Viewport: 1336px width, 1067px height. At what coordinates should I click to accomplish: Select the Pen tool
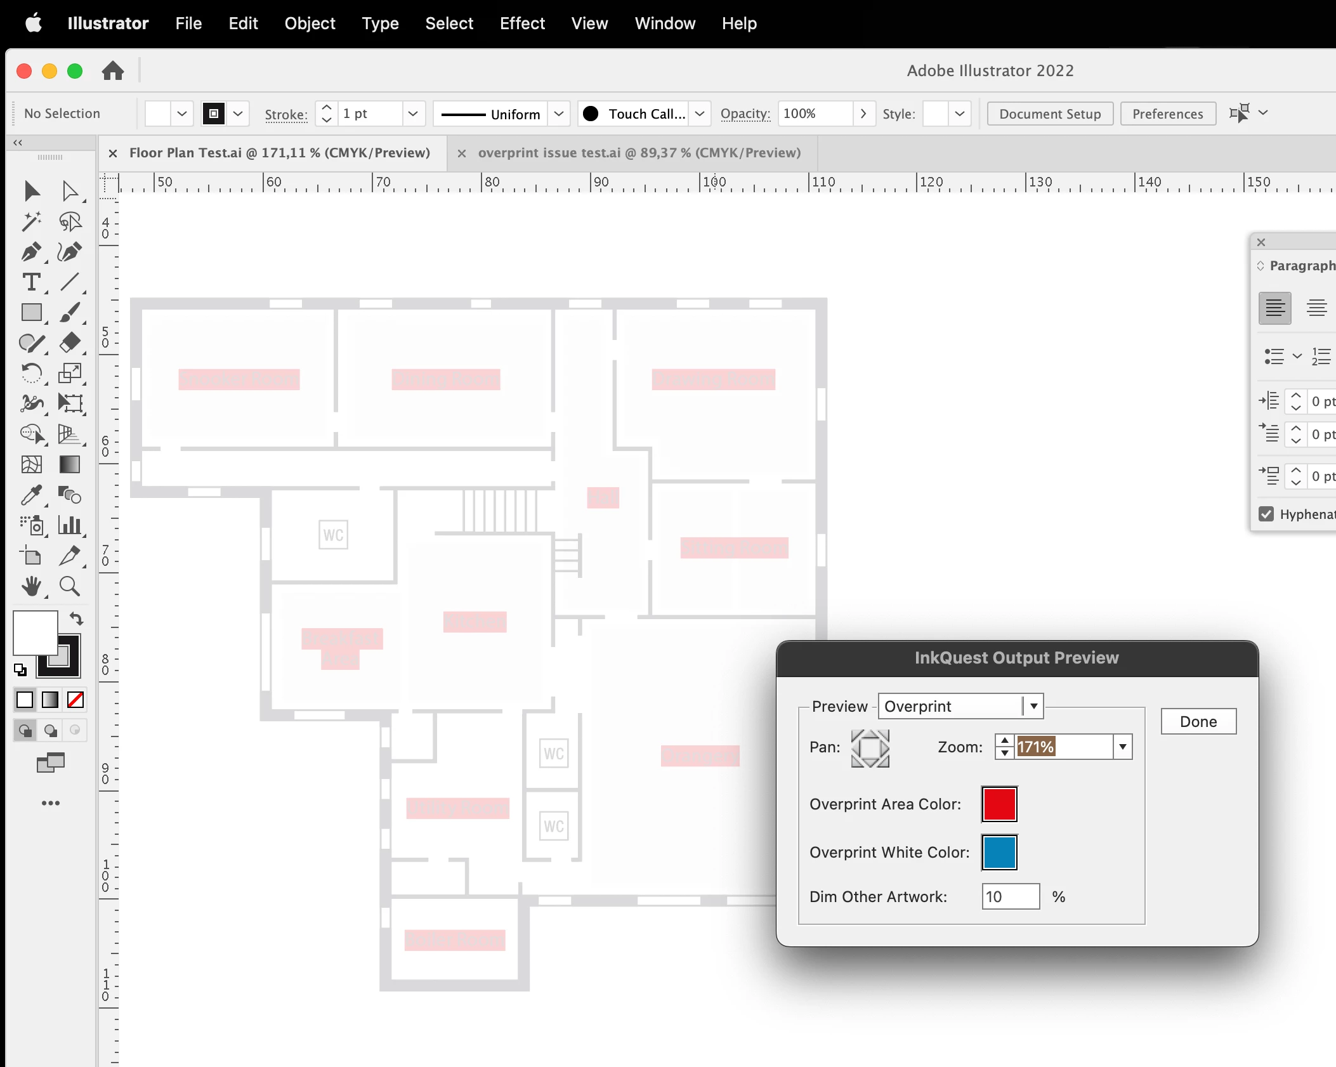point(30,252)
